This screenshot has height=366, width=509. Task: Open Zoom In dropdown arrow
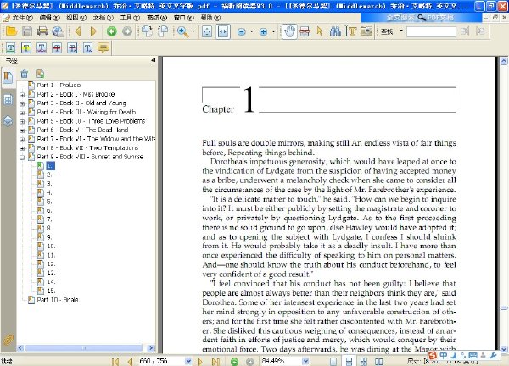pos(273,31)
